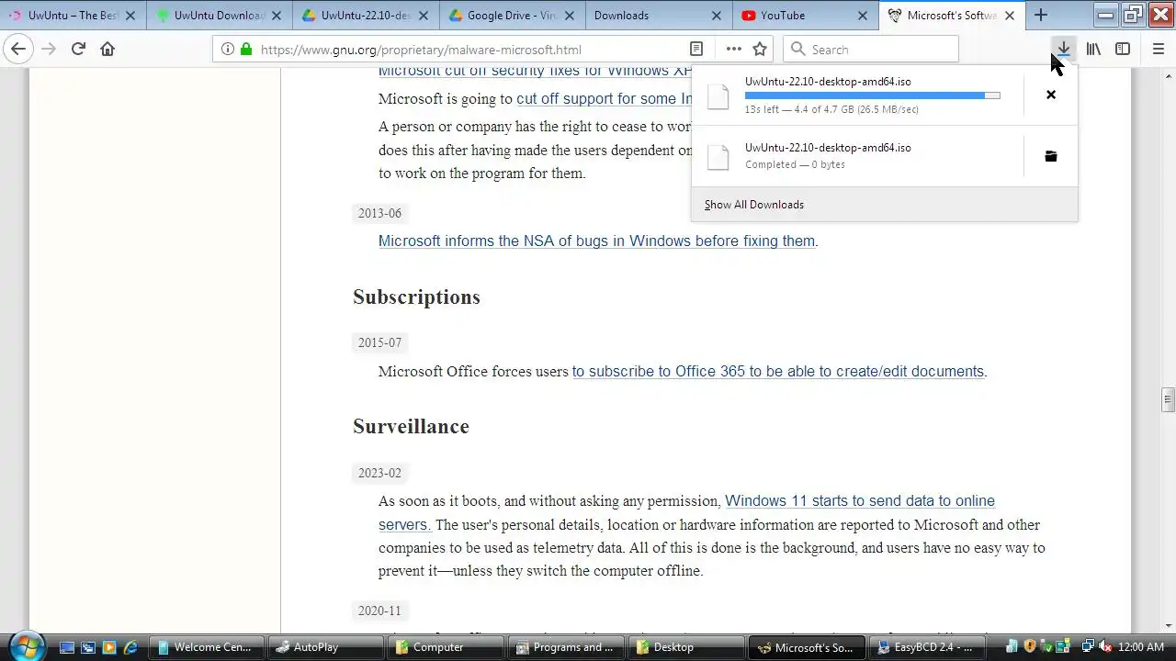Click the 12:00 AM system clock
Image resolution: width=1176 pixels, height=661 pixels.
coord(1141,647)
